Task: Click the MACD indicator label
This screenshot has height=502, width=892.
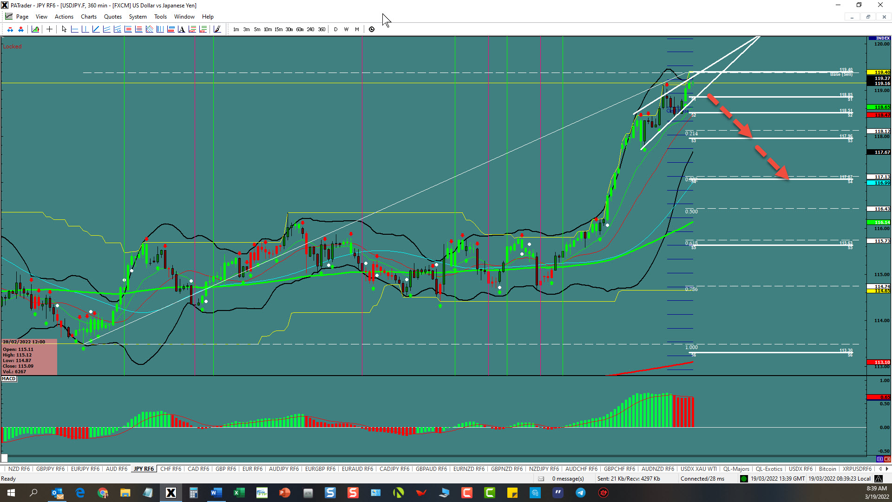Action: 9,379
